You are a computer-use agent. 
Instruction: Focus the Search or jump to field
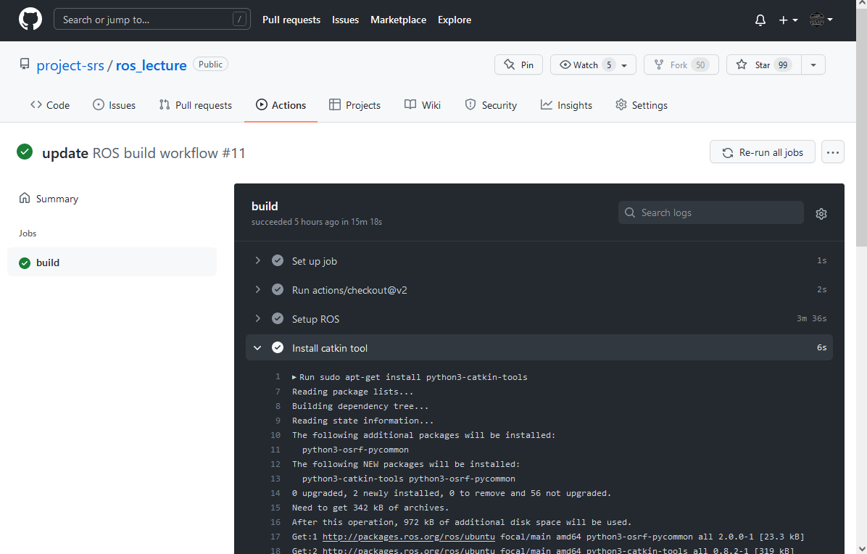(x=152, y=20)
